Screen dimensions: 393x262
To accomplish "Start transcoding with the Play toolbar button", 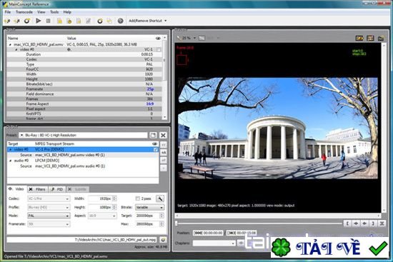I will click(39, 21).
